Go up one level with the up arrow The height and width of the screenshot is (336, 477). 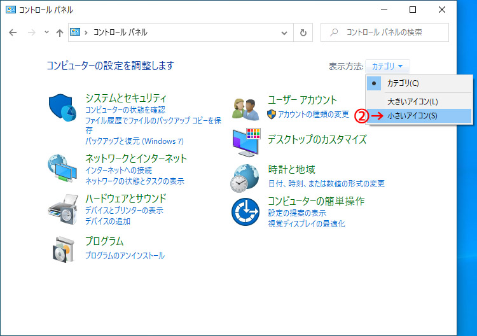tap(60, 32)
